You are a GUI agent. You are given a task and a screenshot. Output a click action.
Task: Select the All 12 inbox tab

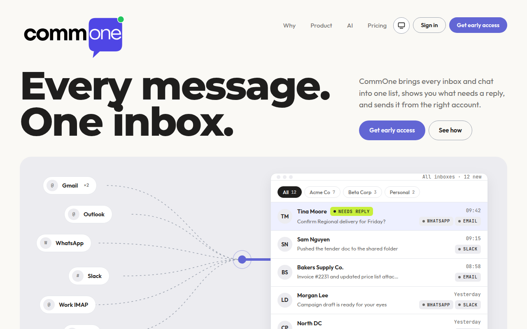click(x=289, y=192)
